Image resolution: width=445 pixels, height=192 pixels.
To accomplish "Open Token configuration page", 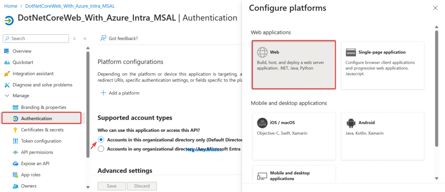I will pyautogui.click(x=41, y=141).
